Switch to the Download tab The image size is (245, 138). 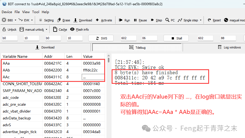[45, 47]
